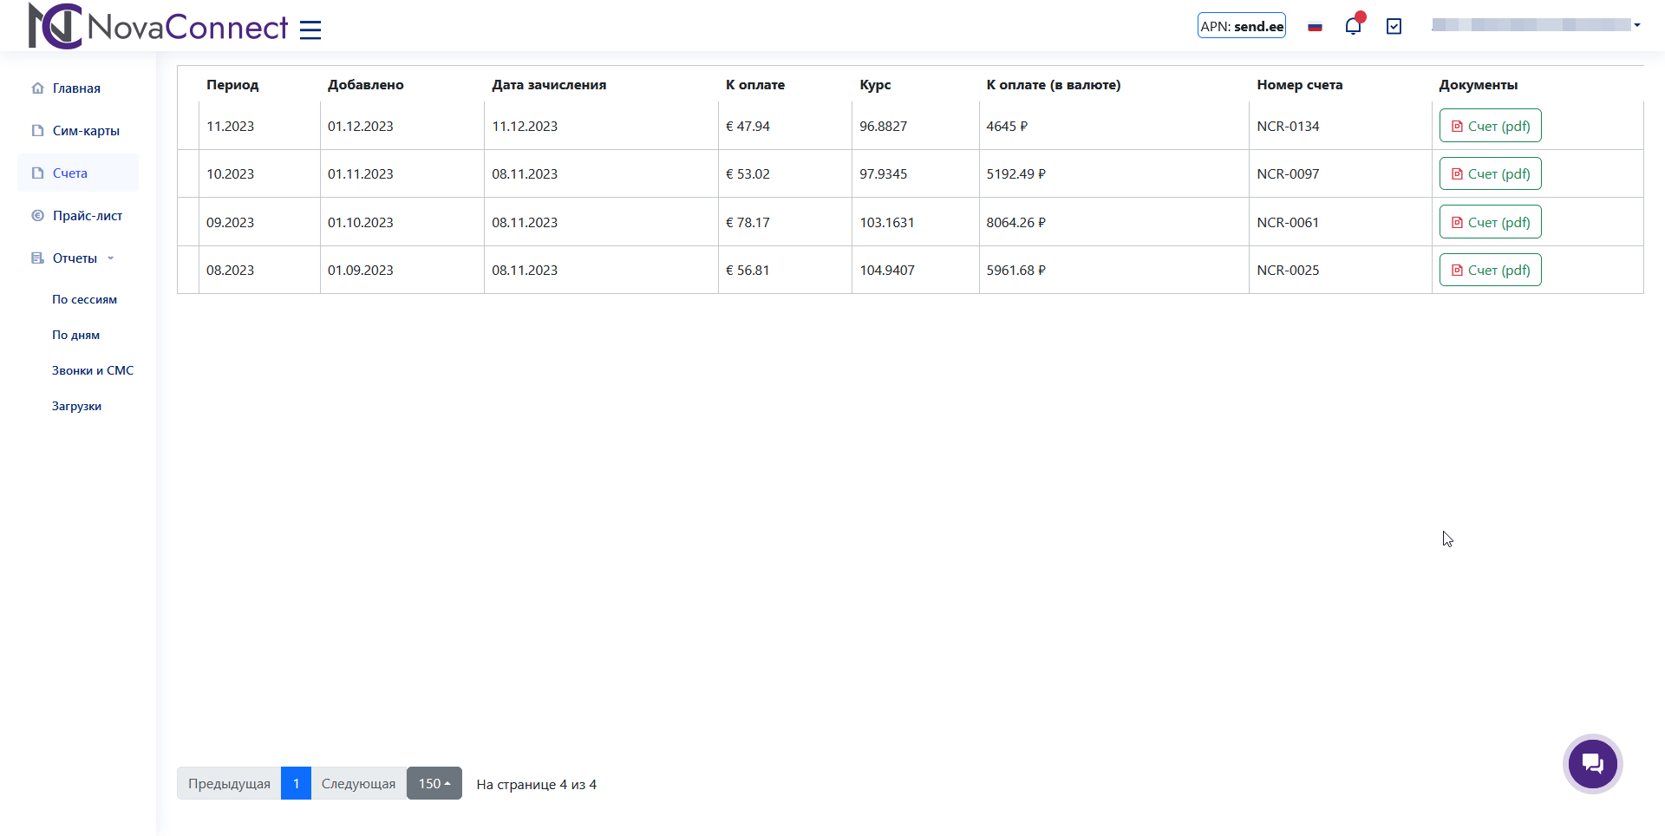Open Прайс-лист page
The image size is (1665, 836).
87,216
